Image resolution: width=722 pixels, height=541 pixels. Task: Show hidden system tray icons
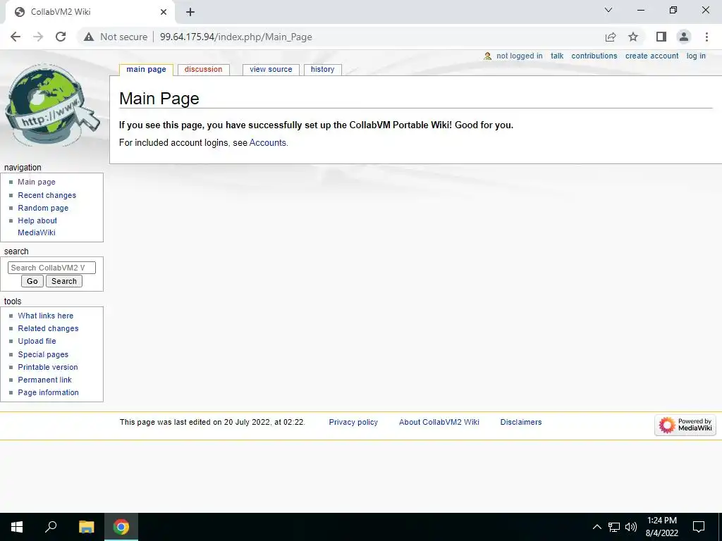click(x=596, y=527)
